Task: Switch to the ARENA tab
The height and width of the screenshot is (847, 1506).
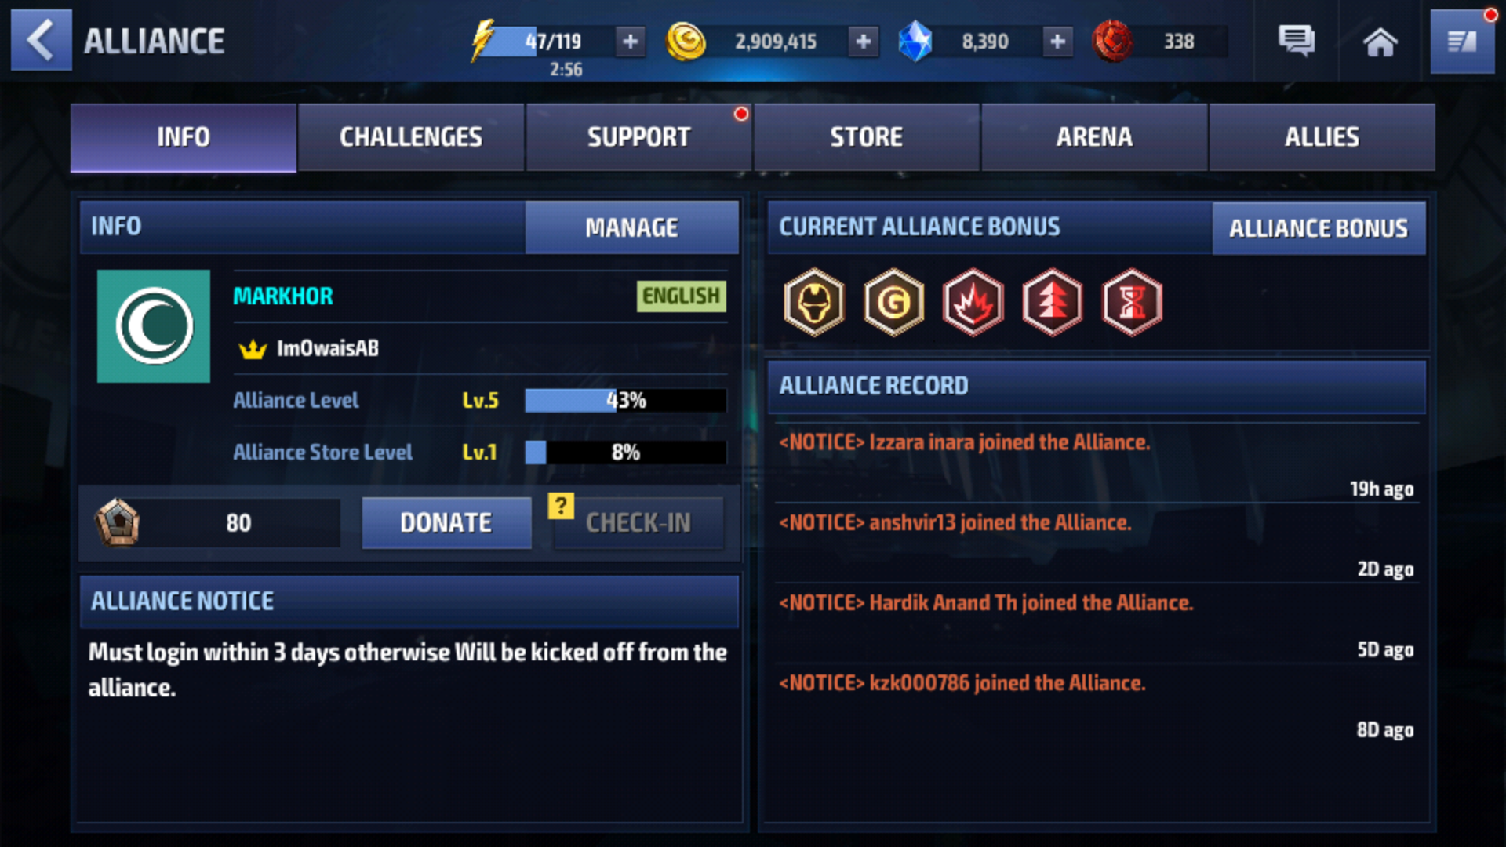Action: point(1094,137)
